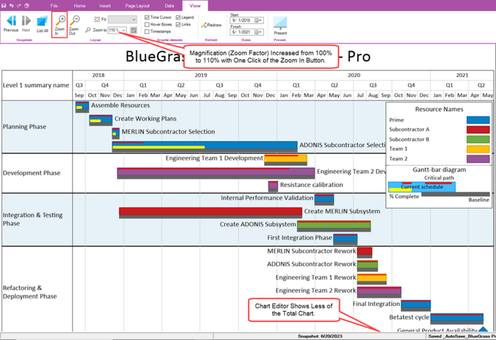Select the Engineering Team 2 Development bar
496x340 pixels.
point(216,173)
